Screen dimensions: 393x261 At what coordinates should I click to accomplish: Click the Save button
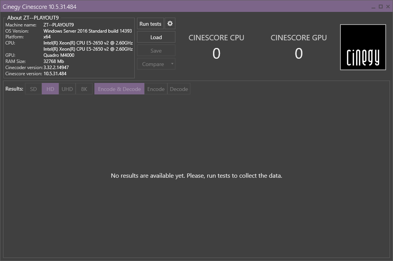point(156,51)
